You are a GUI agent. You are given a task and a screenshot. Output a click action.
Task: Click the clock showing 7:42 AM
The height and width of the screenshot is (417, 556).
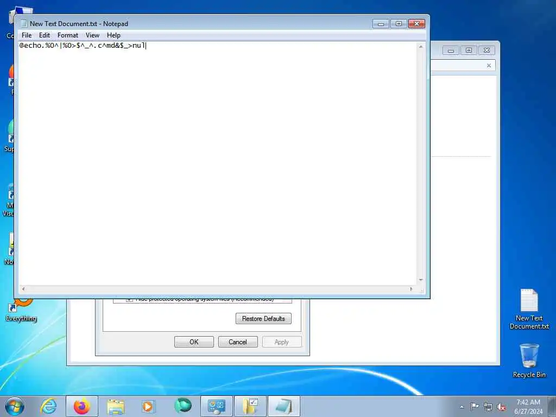point(528,406)
